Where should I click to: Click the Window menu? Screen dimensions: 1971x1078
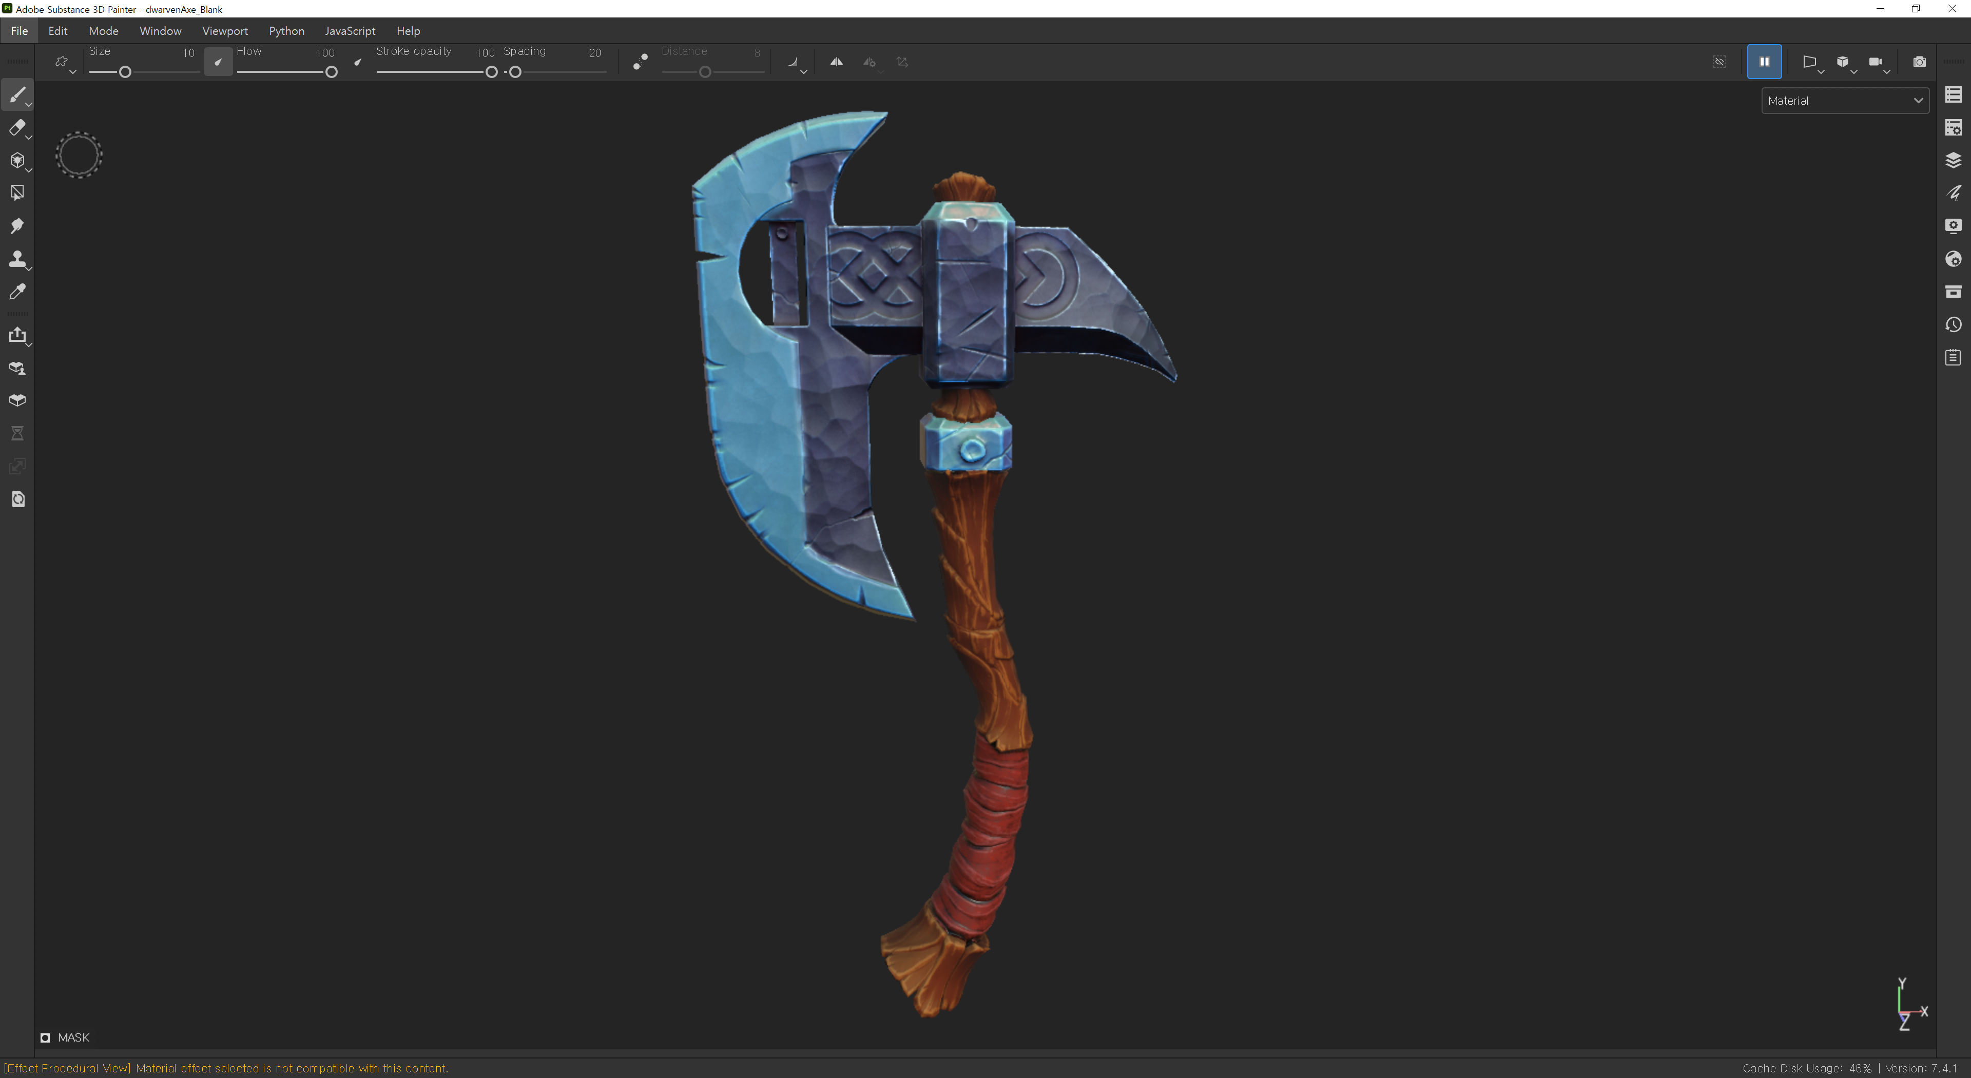(160, 31)
